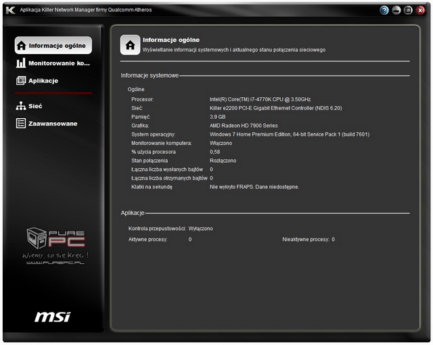The image size is (433, 345).
Task: Open the Zaawansowane settings page
Action: coord(47,124)
